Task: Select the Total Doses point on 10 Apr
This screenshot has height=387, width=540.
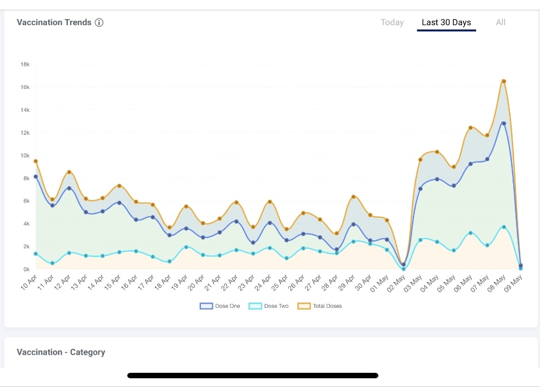Action: coord(35,161)
